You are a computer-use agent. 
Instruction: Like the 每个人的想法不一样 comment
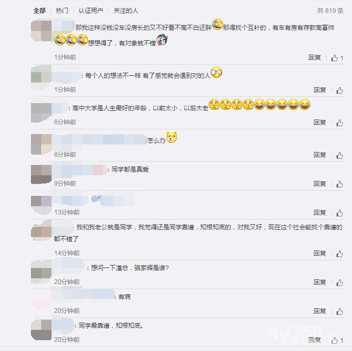[340, 91]
